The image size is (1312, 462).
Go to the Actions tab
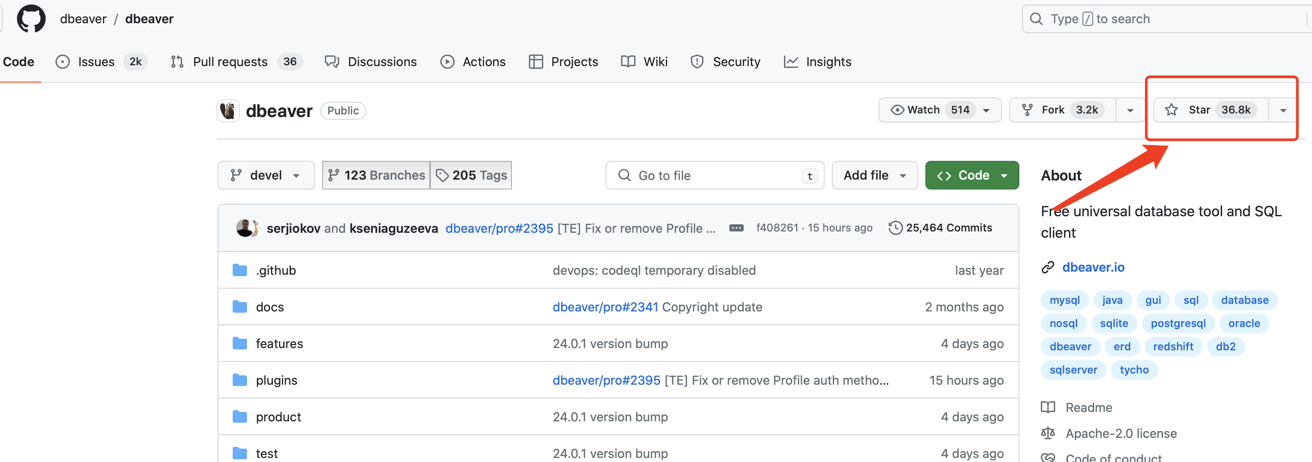coord(473,62)
